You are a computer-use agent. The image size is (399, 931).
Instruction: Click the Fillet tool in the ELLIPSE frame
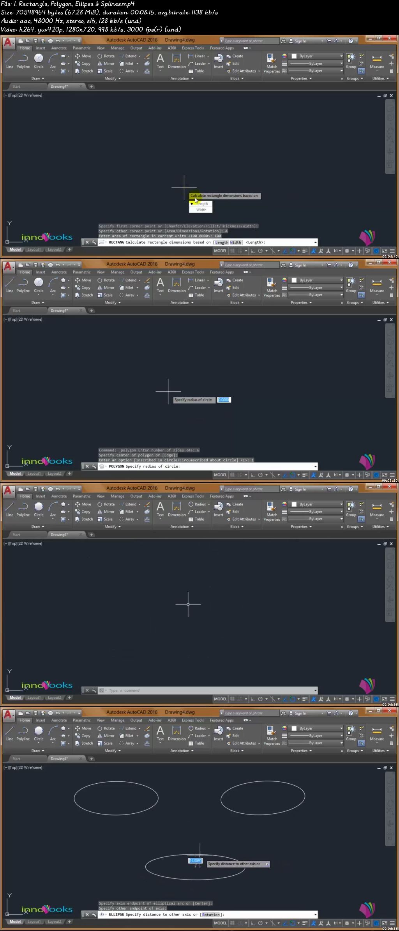126,736
